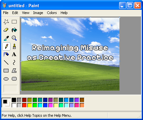Open the View menu
Image resolution: width=143 pixels, height=120 pixels.
tap(26, 13)
